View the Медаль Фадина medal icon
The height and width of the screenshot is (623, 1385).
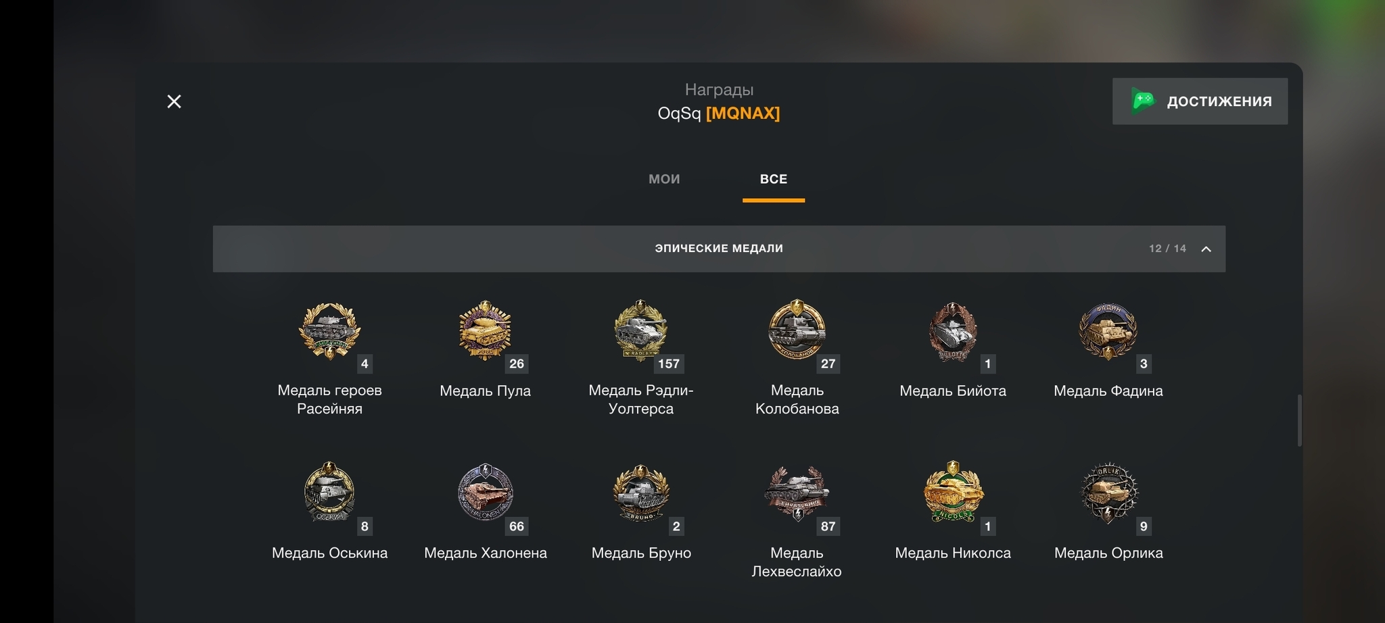1108,331
